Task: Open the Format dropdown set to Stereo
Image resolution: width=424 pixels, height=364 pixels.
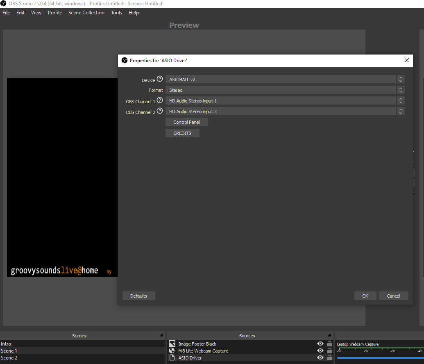Action: [285, 90]
